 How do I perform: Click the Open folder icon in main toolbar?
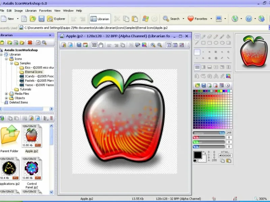tap(33, 19)
